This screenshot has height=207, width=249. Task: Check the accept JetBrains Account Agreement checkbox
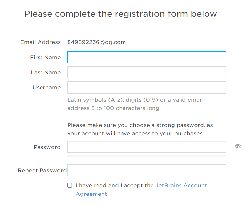(70, 185)
